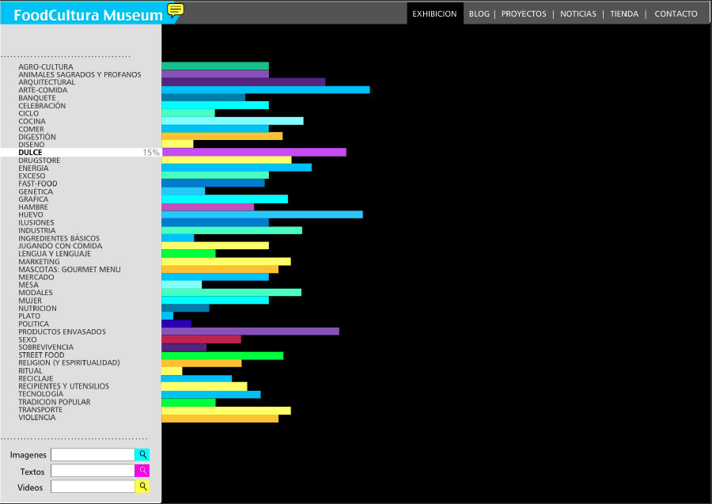Choose the PRODUCTOS ENVASADOS category
The height and width of the screenshot is (504, 712).
tap(62, 332)
